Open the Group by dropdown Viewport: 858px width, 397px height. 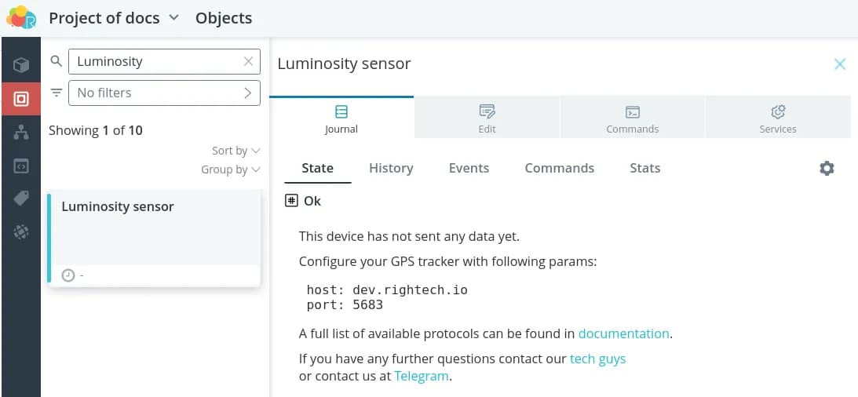pyautogui.click(x=230, y=169)
